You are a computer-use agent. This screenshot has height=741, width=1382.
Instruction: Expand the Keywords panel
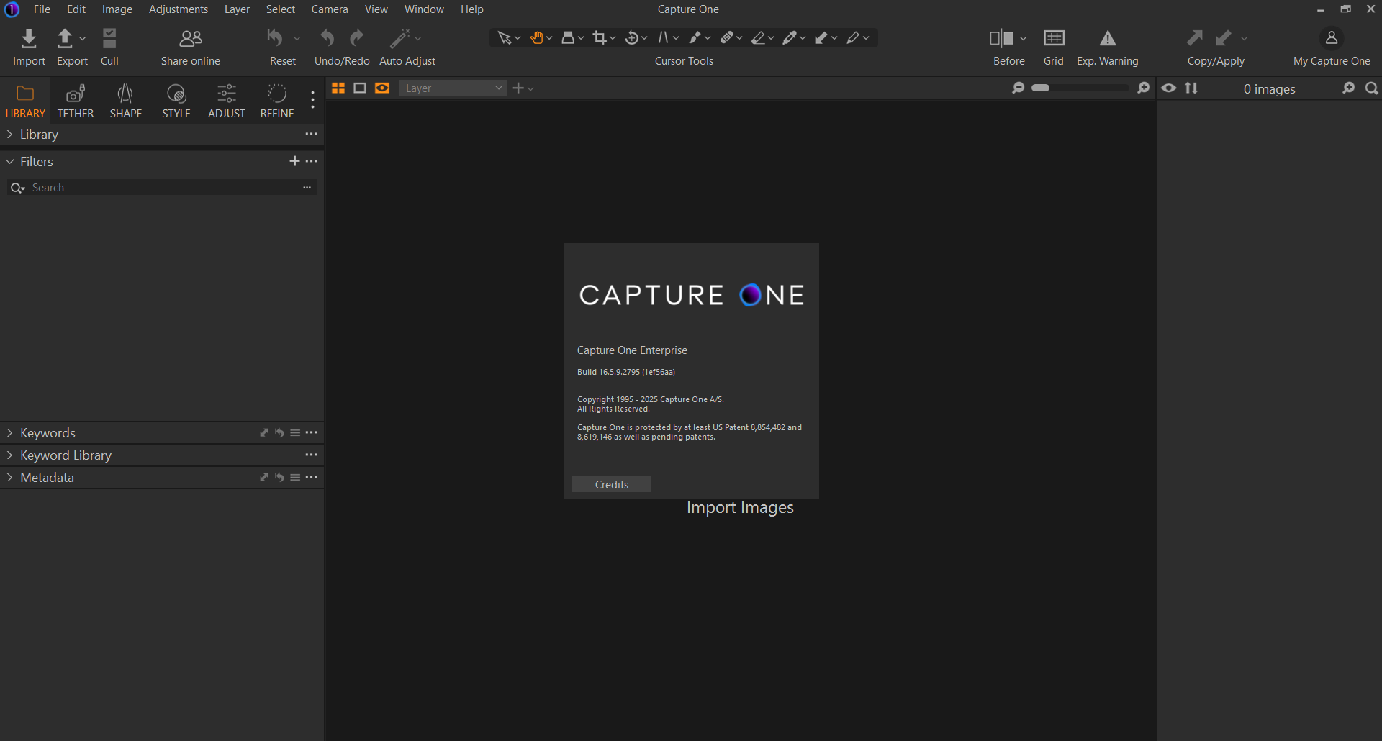pyautogui.click(x=9, y=432)
